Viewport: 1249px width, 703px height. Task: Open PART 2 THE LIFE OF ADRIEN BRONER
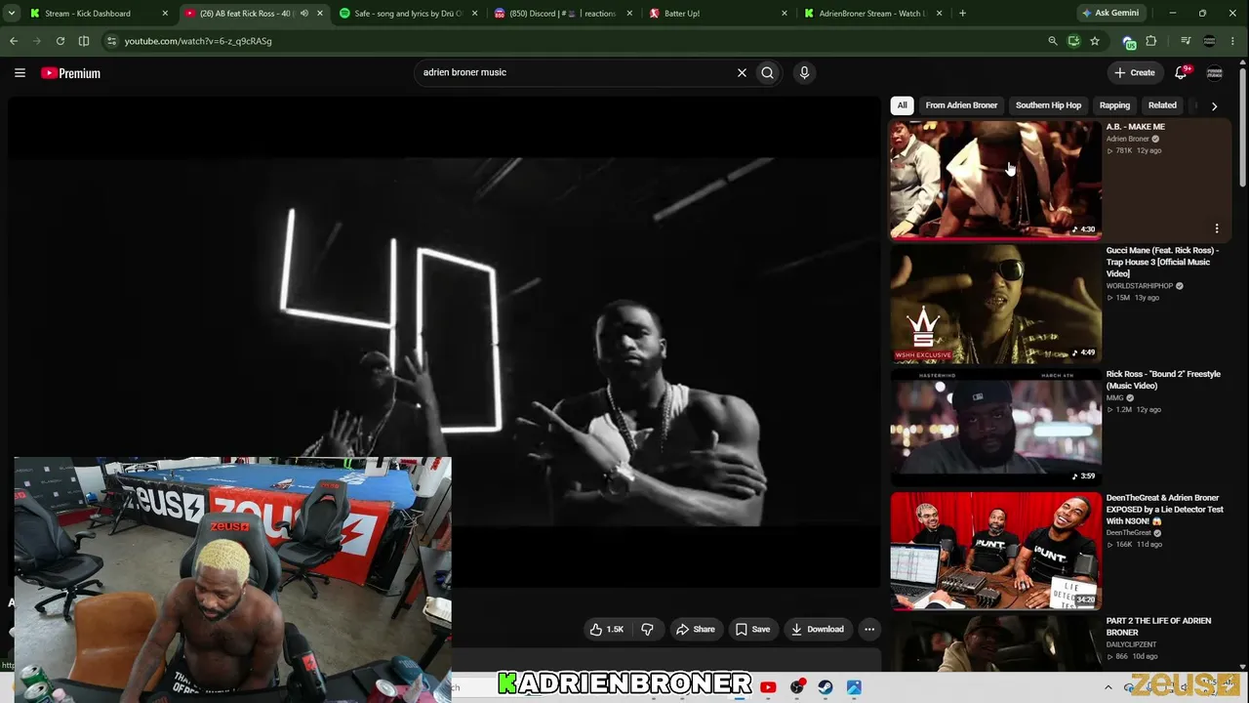[x=1158, y=627]
